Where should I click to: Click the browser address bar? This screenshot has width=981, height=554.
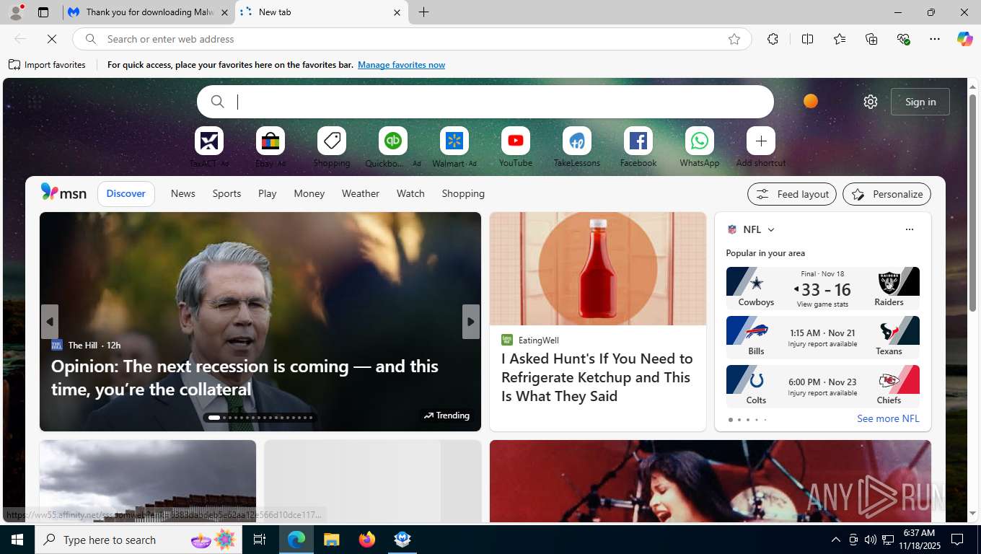pos(411,39)
